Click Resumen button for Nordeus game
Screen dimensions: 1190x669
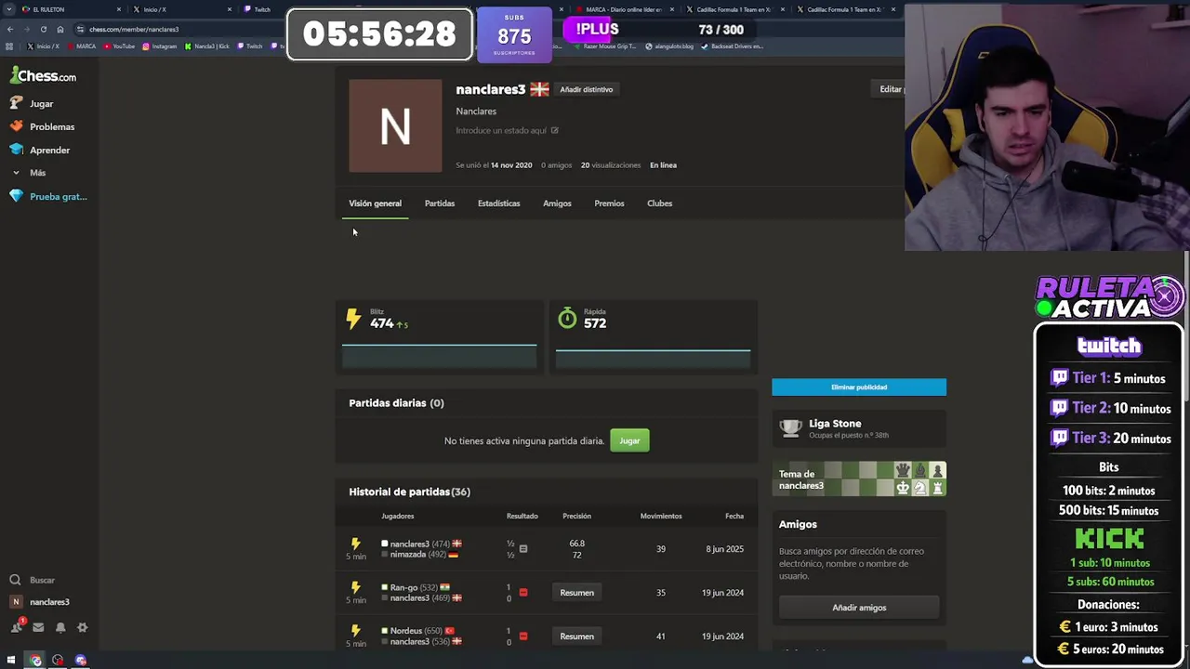[576, 636]
